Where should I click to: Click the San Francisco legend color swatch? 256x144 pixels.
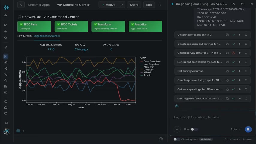click(x=141, y=61)
